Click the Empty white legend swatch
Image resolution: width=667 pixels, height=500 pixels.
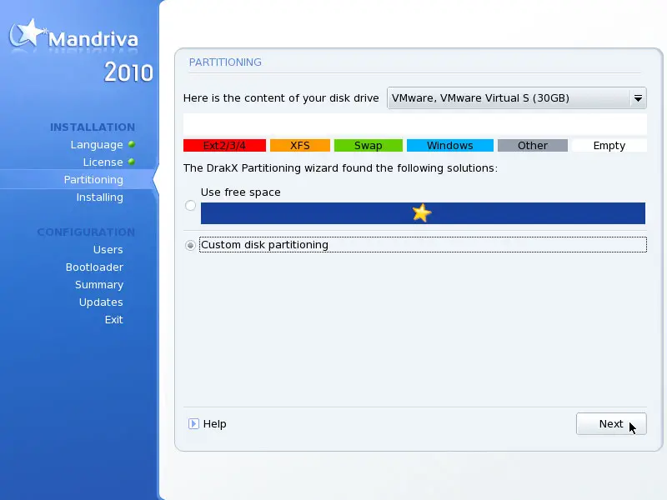[609, 145]
